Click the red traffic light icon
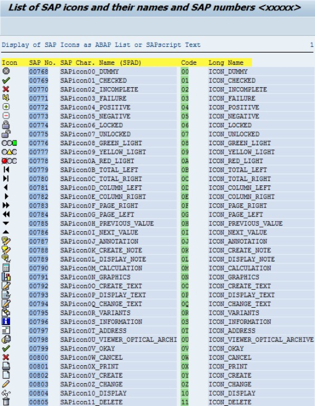The width and height of the screenshot is (315, 406). click(x=9, y=161)
